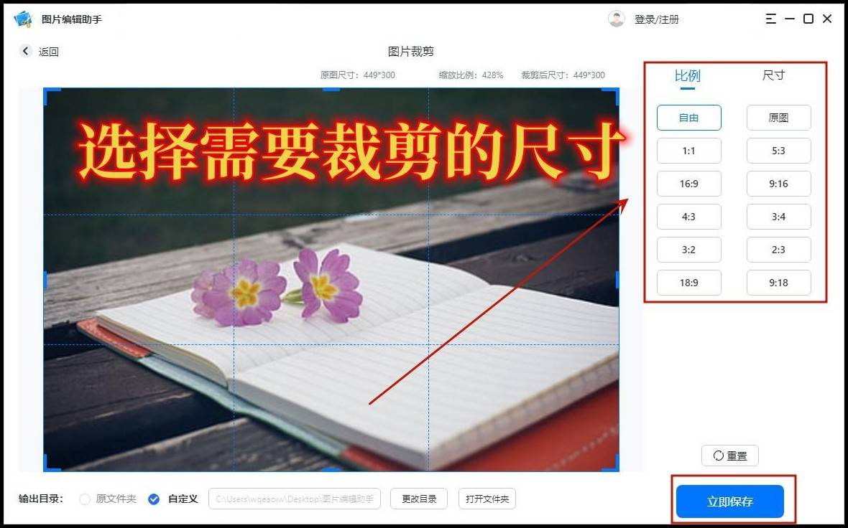Click the 缩放比例: 428% text
The height and width of the screenshot is (528, 848).
[471, 75]
